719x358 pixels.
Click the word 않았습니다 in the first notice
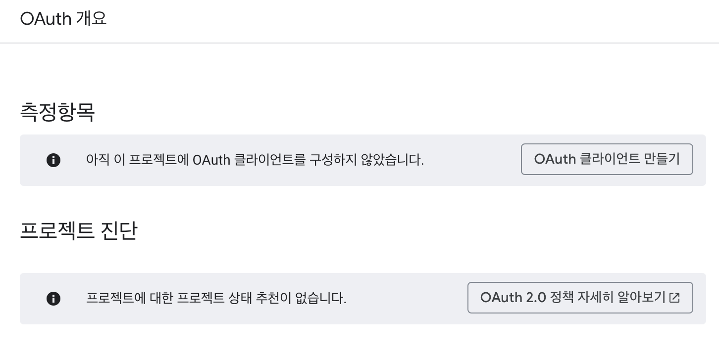coord(391,160)
